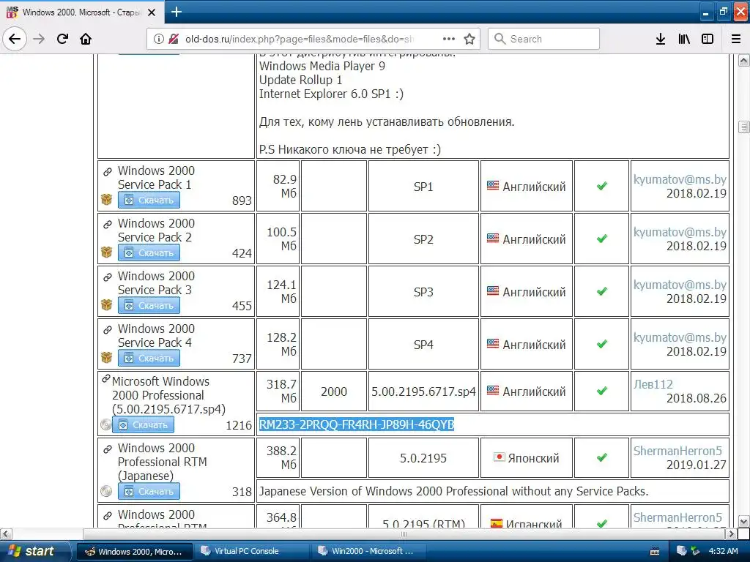Download Windows 2000 Service Pack 2
This screenshot has width=750, height=562.
(149, 252)
